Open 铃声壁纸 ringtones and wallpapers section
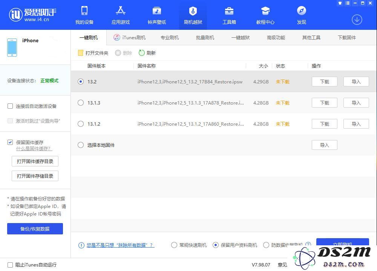 (157, 15)
